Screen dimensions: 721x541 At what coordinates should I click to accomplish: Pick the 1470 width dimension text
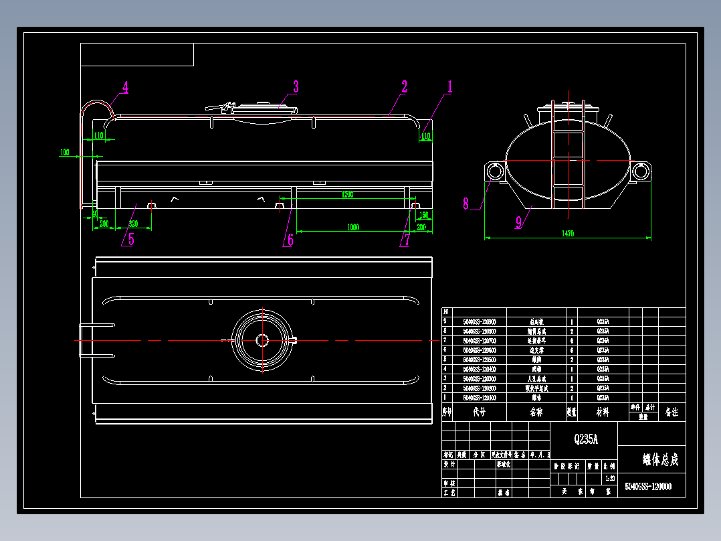tap(568, 234)
